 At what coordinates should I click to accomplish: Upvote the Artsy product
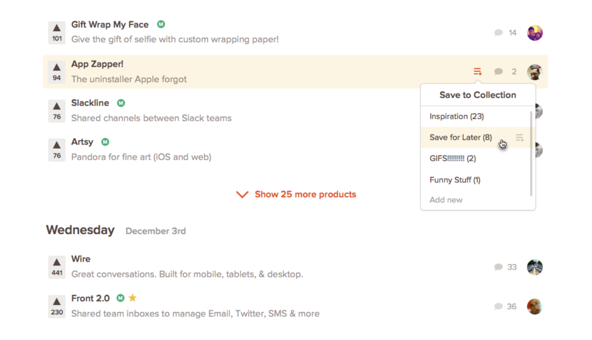click(57, 150)
